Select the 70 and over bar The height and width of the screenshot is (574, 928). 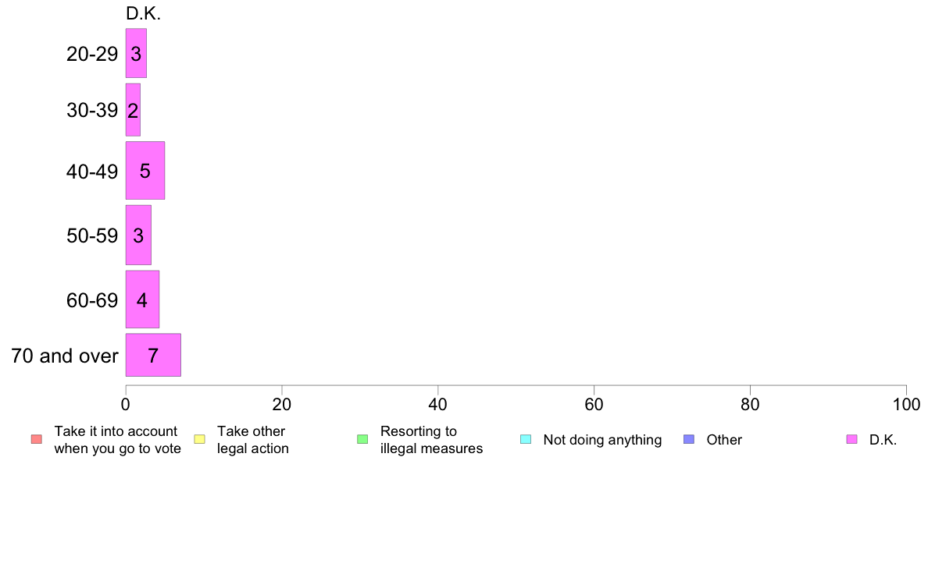(153, 356)
